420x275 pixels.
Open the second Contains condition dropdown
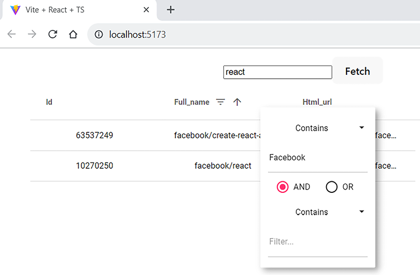[x=318, y=212]
